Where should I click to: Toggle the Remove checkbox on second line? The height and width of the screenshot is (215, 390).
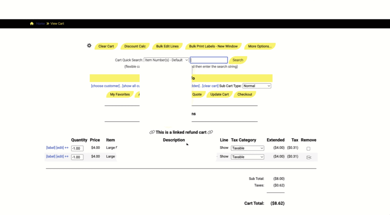coord(308,157)
